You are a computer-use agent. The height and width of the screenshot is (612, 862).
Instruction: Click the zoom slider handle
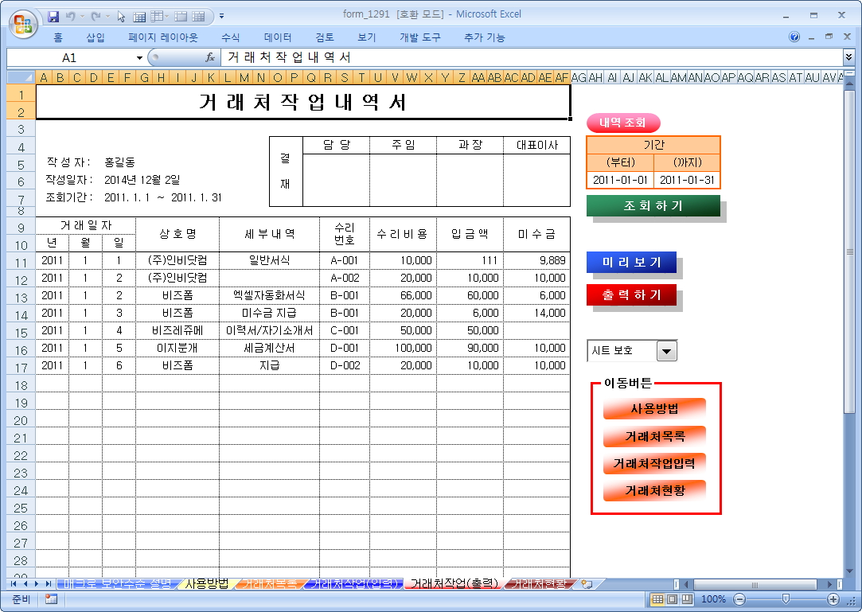[x=786, y=599]
